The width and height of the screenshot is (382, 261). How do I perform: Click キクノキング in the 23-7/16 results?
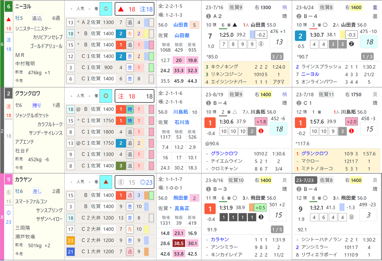pos(224,67)
